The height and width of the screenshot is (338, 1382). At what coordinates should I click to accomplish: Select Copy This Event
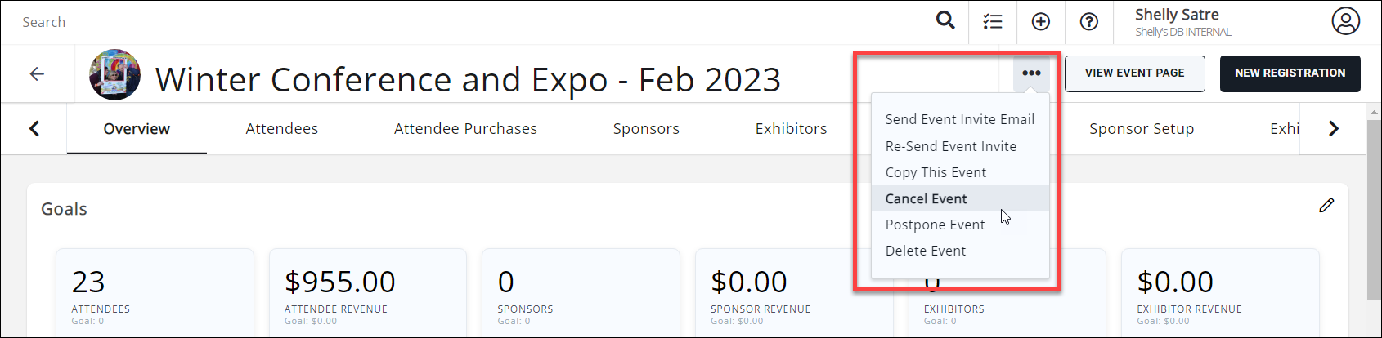tap(936, 172)
